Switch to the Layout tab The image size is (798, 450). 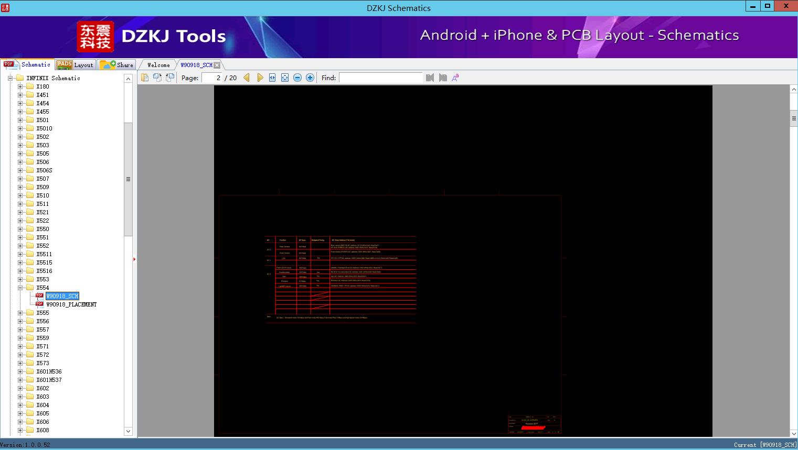[x=75, y=65]
